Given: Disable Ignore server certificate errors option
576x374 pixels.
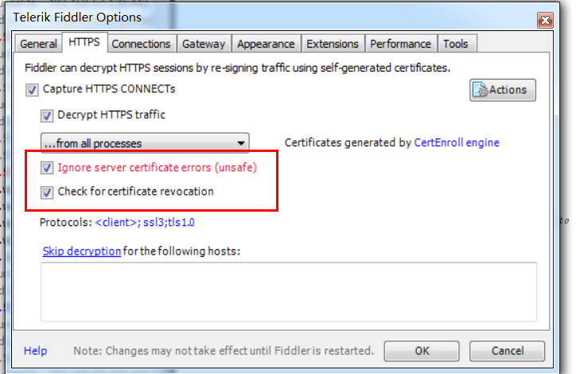Looking at the screenshot, I should coord(47,168).
